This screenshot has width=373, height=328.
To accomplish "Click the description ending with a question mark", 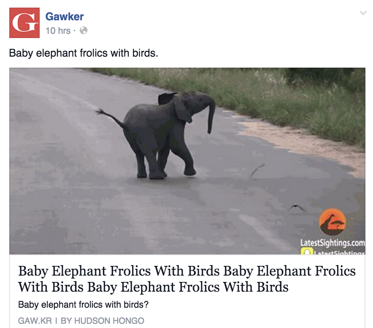I will point(83,304).
